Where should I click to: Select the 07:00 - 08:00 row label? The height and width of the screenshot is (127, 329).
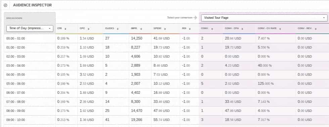[x=15, y=102]
